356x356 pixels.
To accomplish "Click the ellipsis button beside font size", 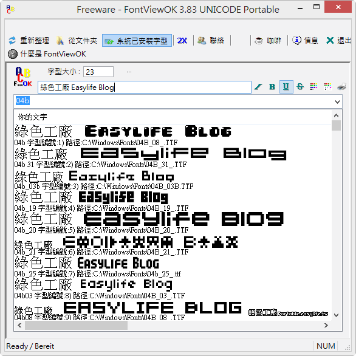I will (x=129, y=72).
